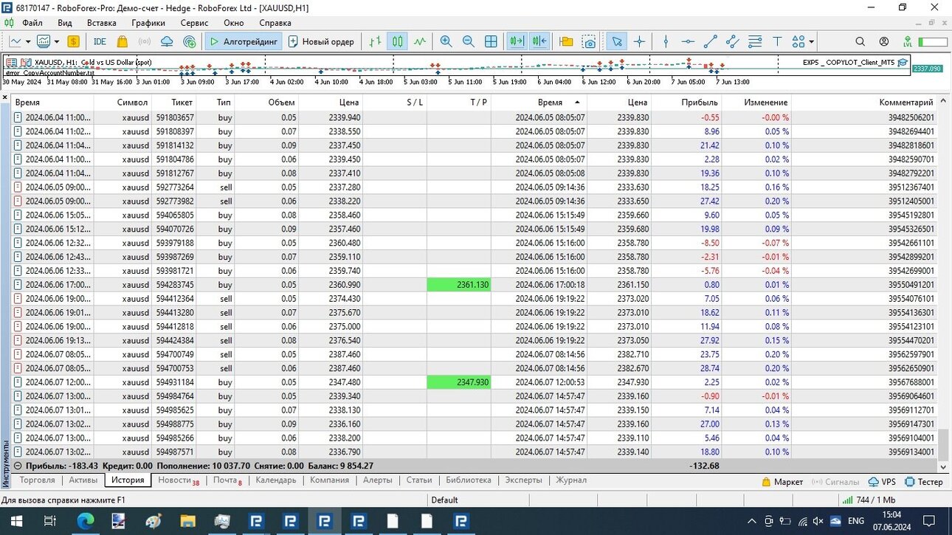Screen dimensions: 952x535
Task: Click the green T/P cell 2347.930
Action: click(x=458, y=382)
